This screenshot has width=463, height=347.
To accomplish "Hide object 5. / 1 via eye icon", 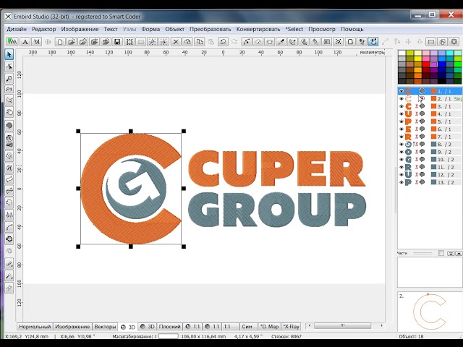I will point(402,121).
